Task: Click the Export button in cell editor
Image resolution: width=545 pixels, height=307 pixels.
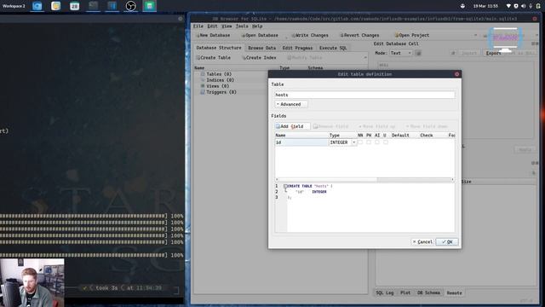Action: tap(493, 53)
